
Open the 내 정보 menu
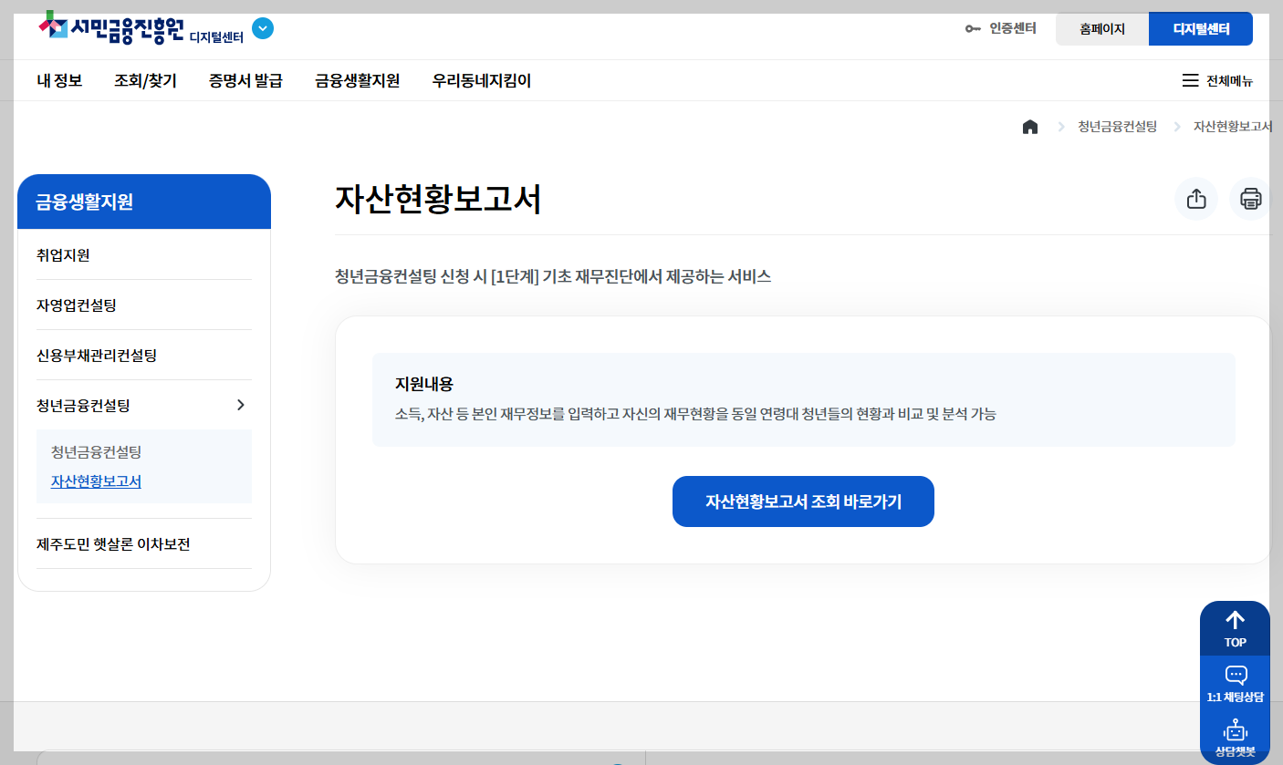[x=58, y=80]
